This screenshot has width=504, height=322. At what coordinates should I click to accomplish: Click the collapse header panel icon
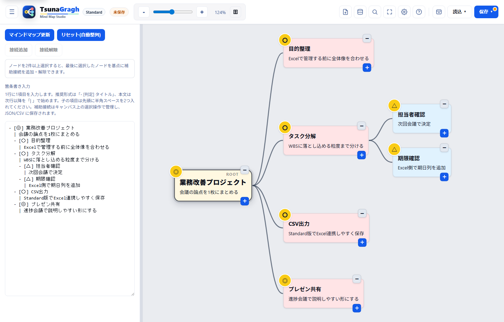439,12
